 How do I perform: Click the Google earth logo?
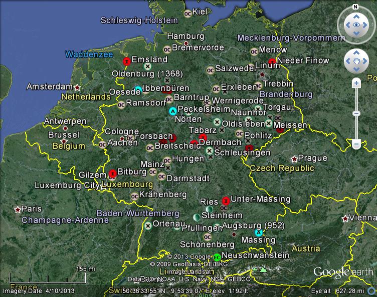343,272
